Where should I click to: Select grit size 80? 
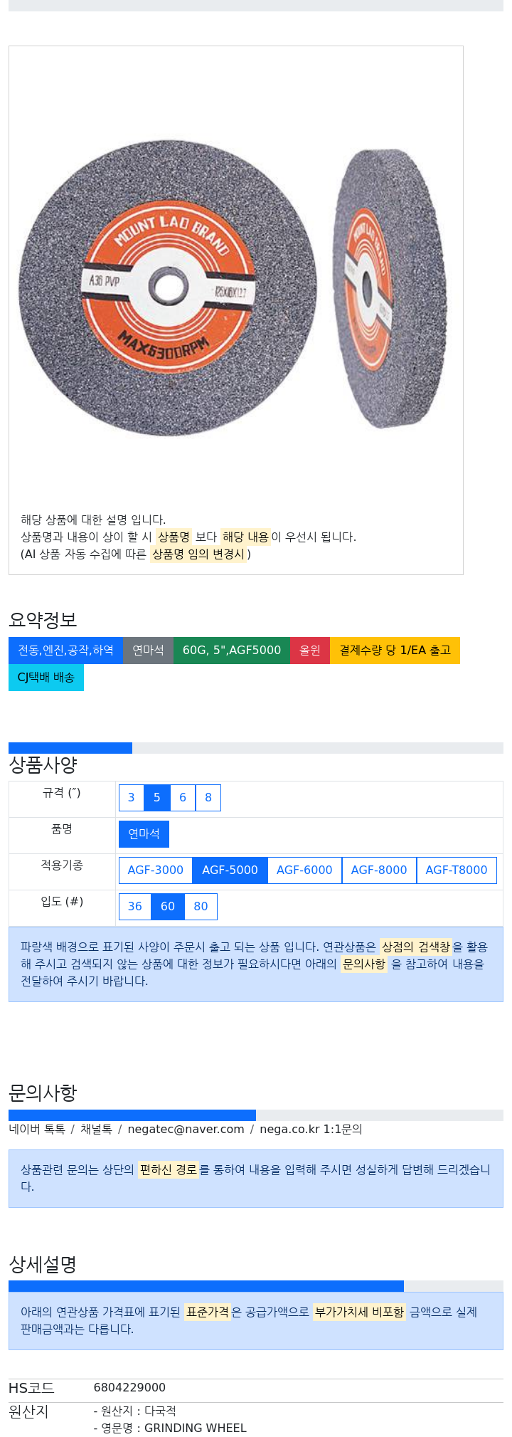pyautogui.click(x=201, y=907)
